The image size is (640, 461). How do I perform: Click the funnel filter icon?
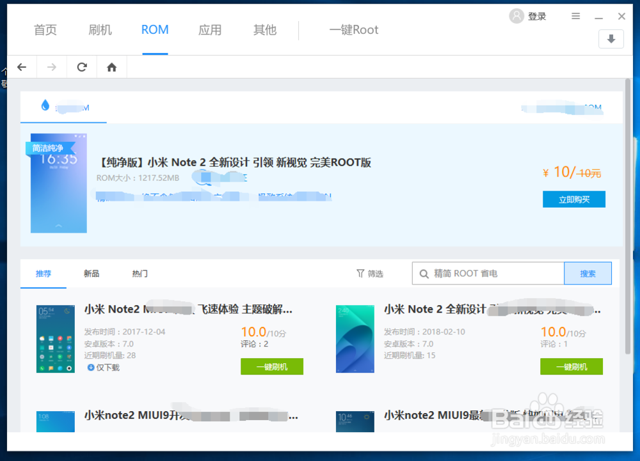[360, 274]
